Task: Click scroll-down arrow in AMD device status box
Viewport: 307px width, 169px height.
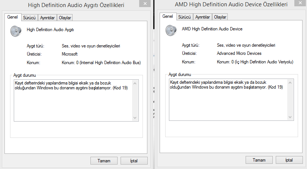Action: 290,117
